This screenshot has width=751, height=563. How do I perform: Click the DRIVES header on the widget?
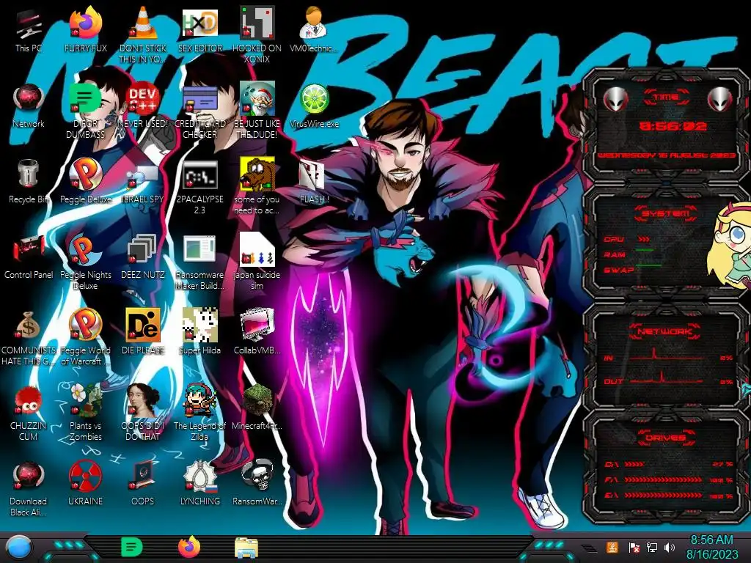[665, 438]
